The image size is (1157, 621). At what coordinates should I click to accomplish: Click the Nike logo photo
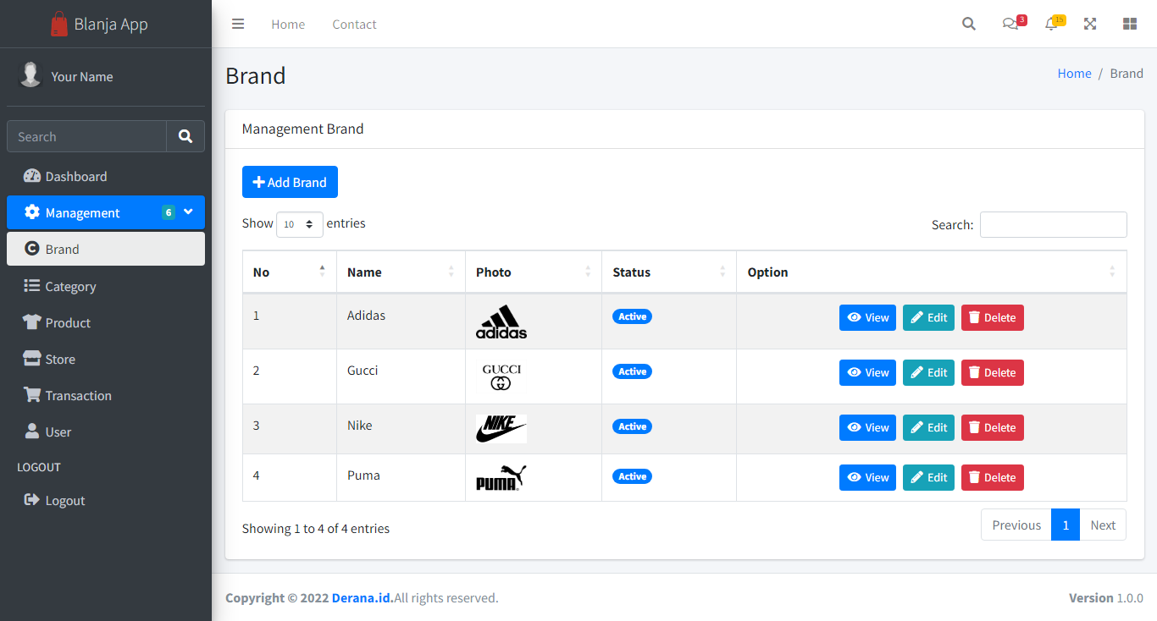tap(501, 429)
